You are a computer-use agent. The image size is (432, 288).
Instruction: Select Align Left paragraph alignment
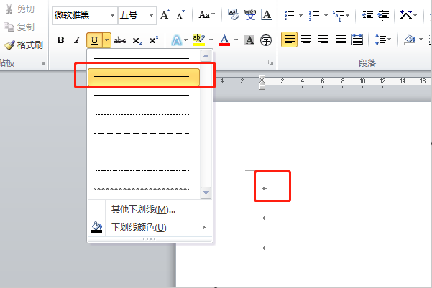289,40
